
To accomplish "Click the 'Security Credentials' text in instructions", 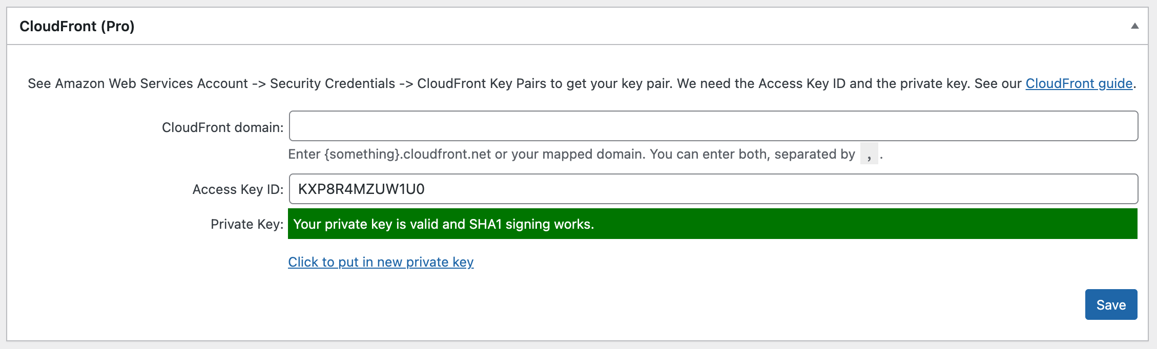I will tap(333, 83).
